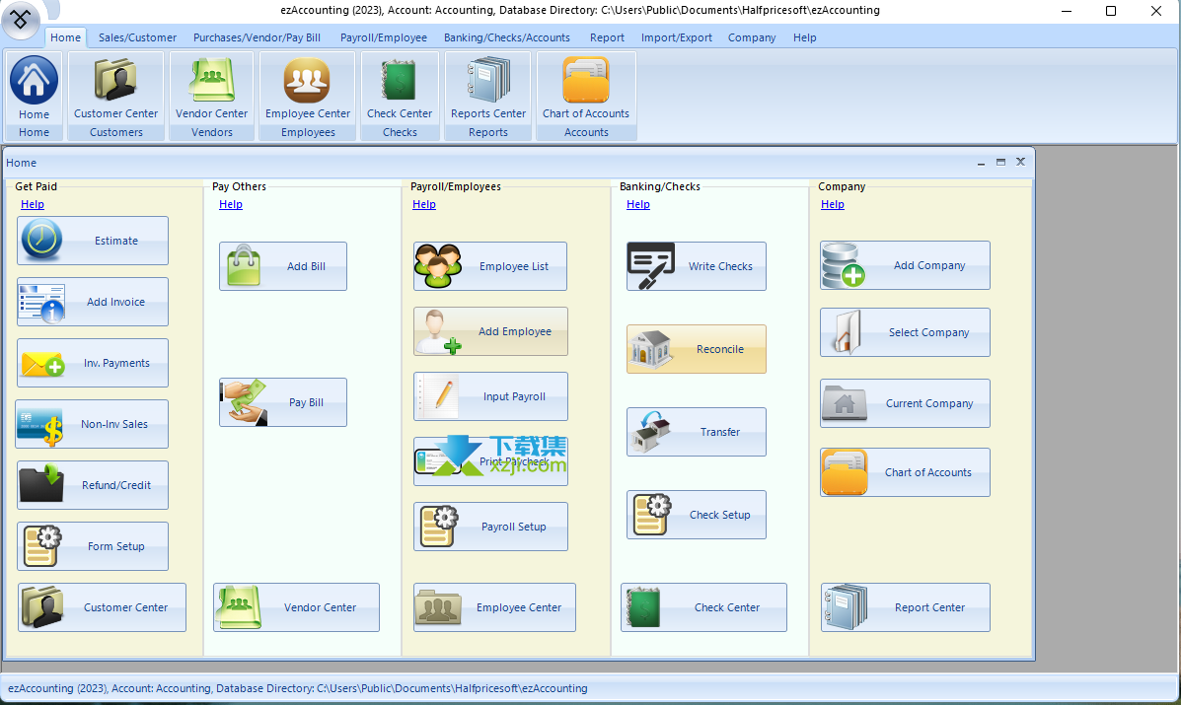
Task: Click the Estimate clock button
Action: (x=93, y=241)
